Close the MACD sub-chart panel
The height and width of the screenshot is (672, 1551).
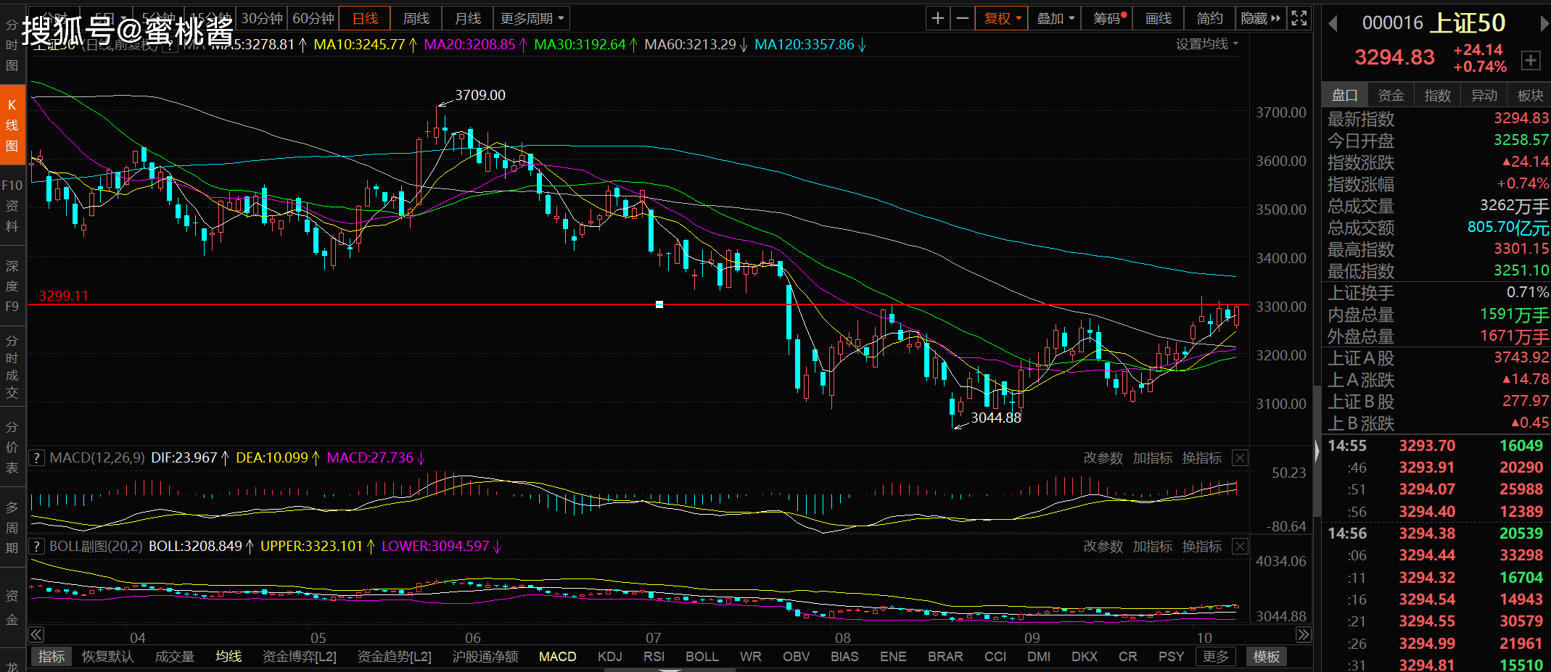pos(1241,458)
